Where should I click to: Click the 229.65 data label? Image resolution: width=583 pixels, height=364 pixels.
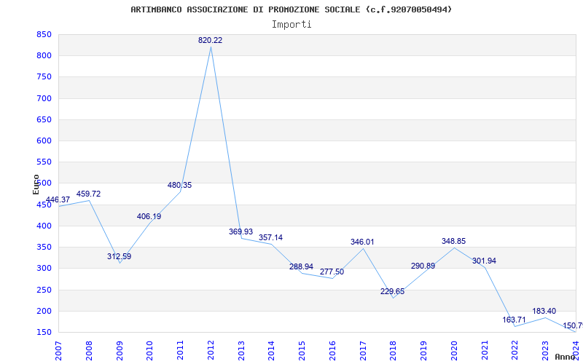click(x=392, y=292)
